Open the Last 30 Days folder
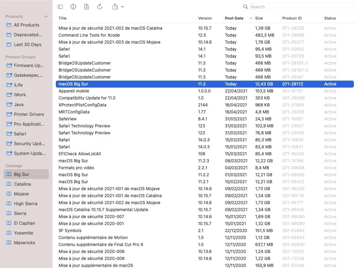The image size is (357, 268). tap(28, 44)
